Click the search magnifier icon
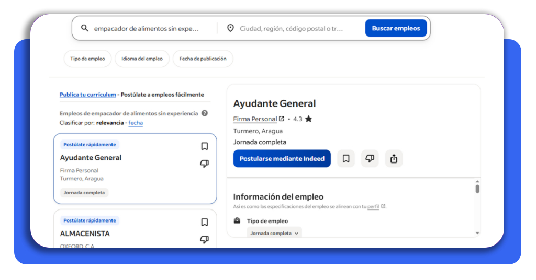This screenshot has height=280, width=536. tap(84, 28)
